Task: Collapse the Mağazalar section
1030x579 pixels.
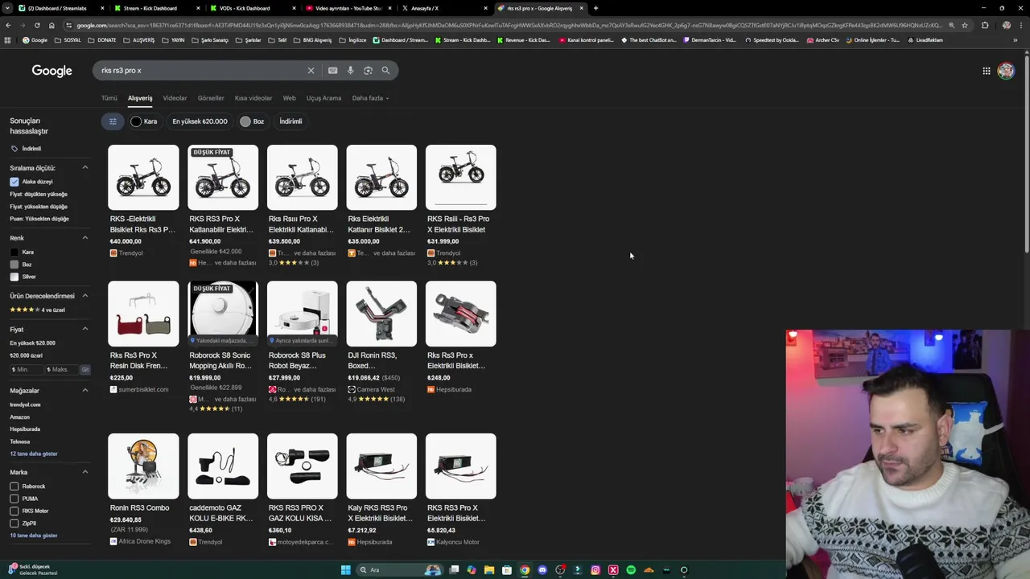Action: coord(85,390)
